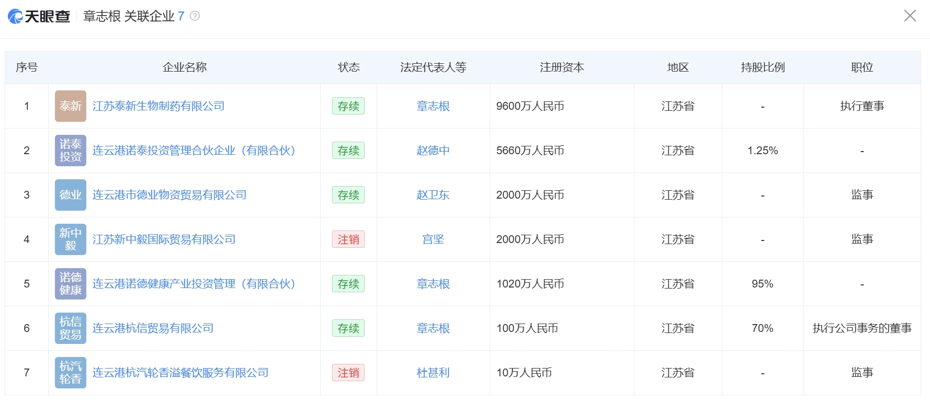Open 连云港杭信贸易有限公司 link
This screenshot has width=930, height=414.
pos(153,328)
